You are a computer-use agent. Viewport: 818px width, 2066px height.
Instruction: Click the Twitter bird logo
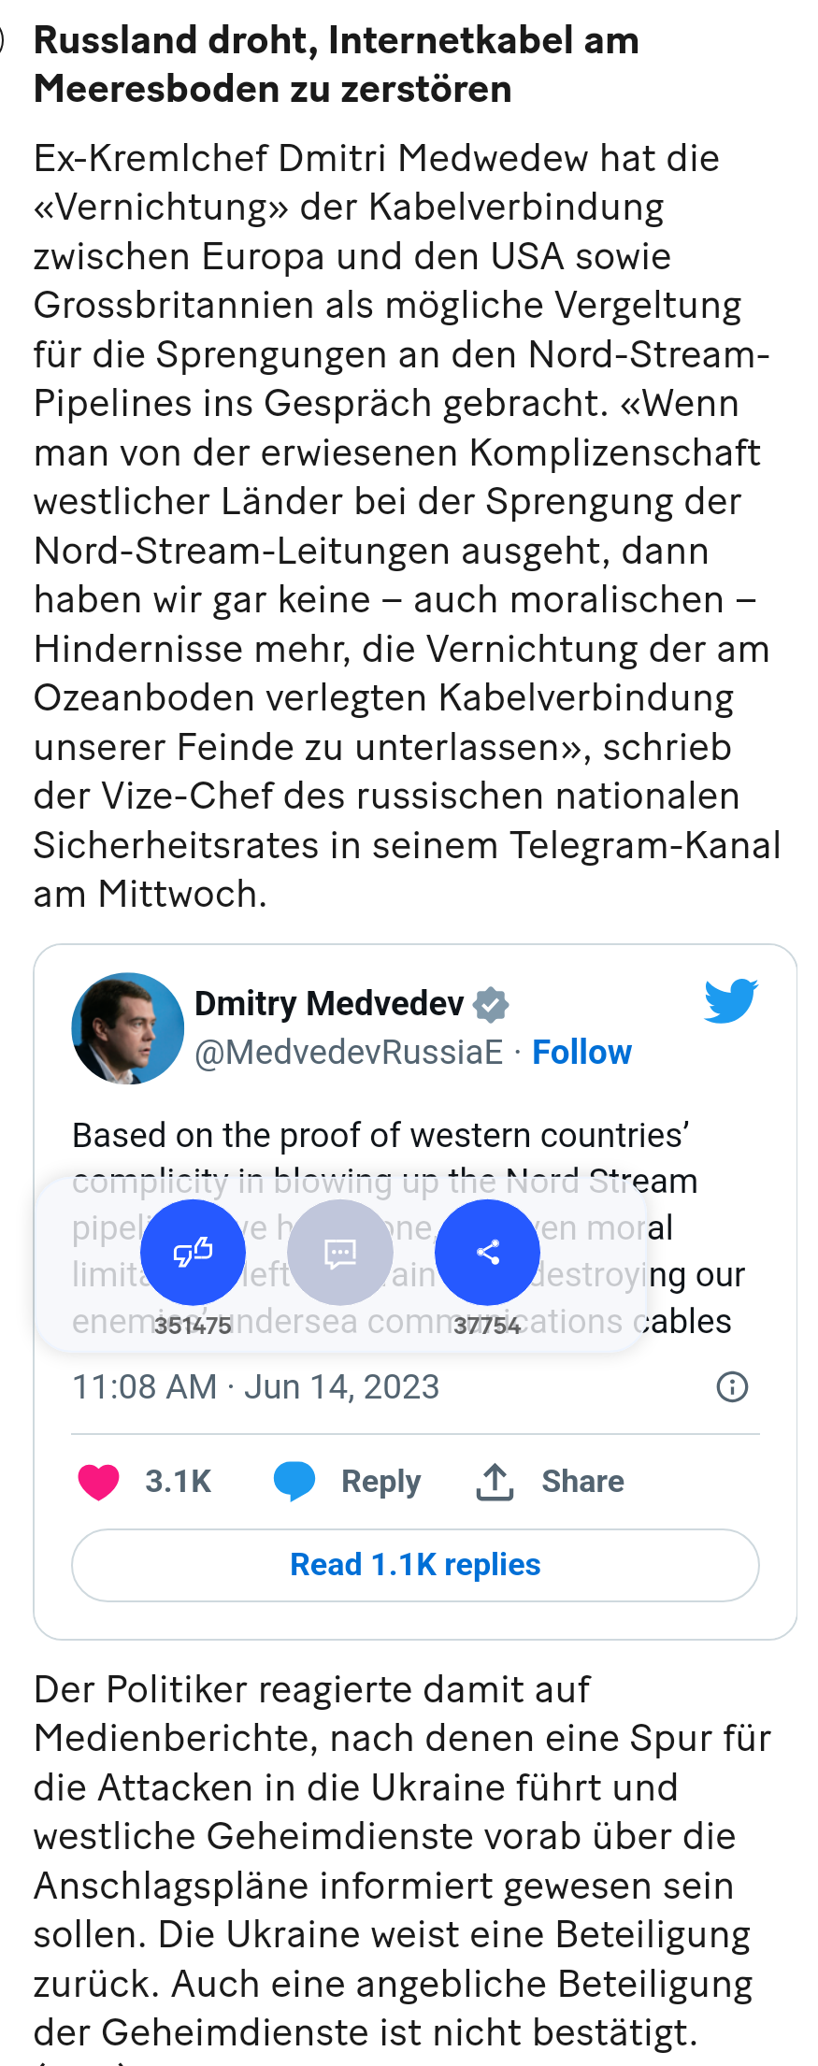(x=730, y=1000)
